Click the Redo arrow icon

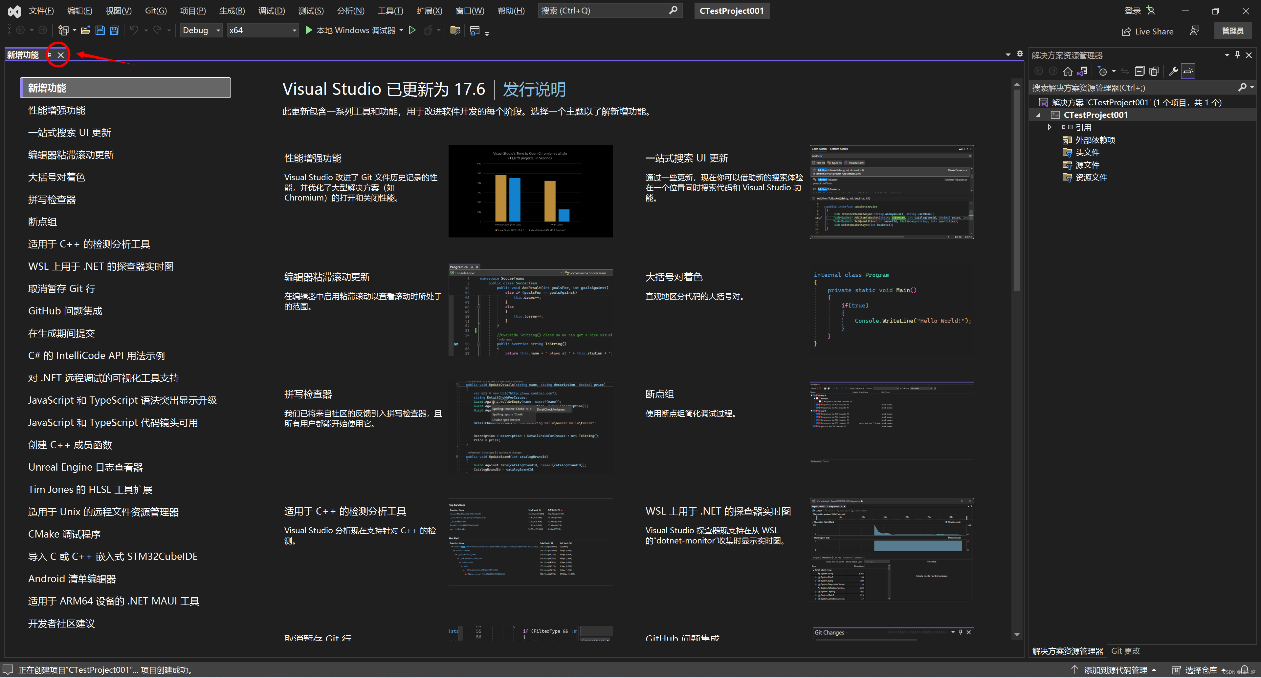157,30
